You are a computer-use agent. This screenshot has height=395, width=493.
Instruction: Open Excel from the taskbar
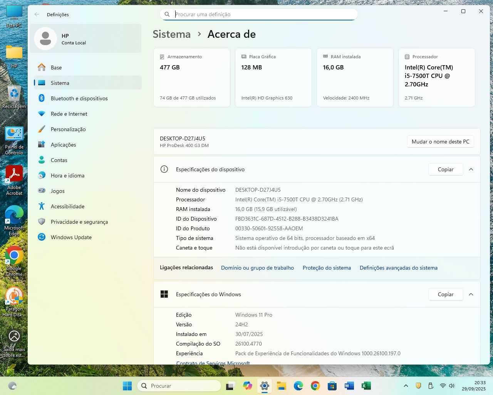pyautogui.click(x=366, y=386)
